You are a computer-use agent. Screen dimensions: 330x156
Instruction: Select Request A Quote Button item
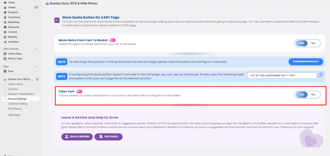(x=21, y=94)
